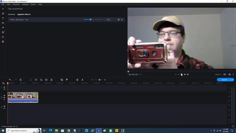Click the Add track icon on timeline

3,83
